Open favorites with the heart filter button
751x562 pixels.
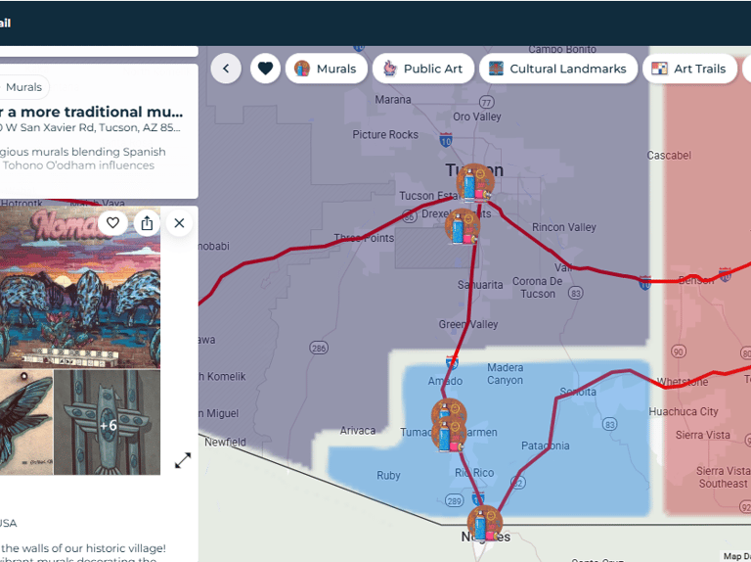(x=265, y=69)
